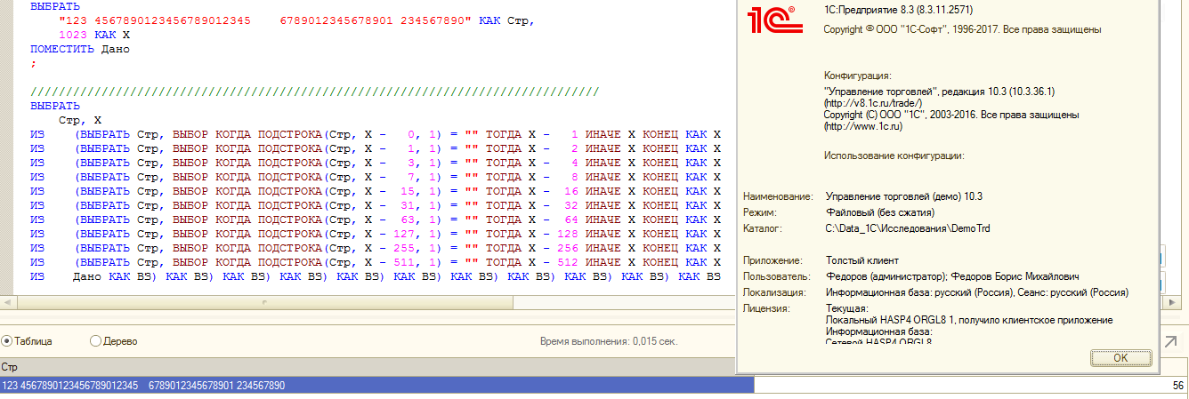1189x399 pixels.
Task: Open the http://www.1c.ru link
Action: [x=864, y=126]
